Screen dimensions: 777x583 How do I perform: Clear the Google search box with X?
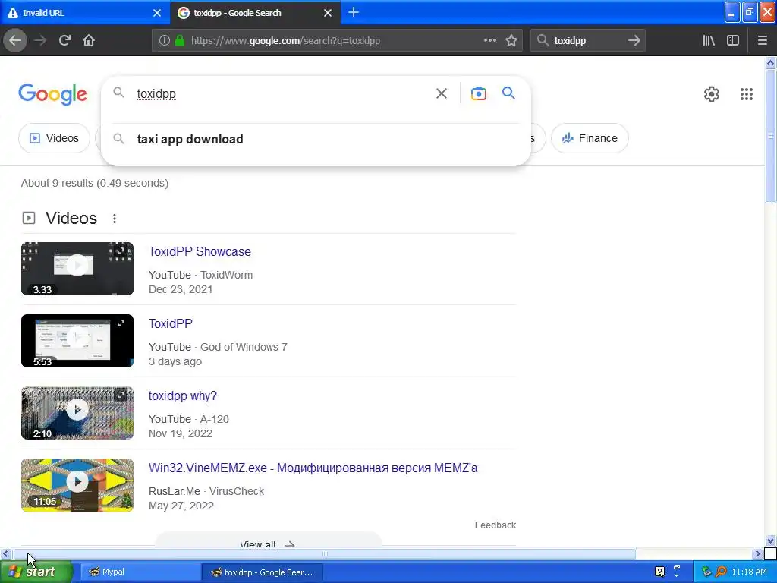pyautogui.click(x=442, y=93)
